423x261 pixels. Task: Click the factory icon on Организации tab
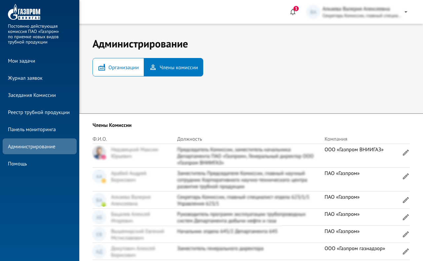coord(102,68)
